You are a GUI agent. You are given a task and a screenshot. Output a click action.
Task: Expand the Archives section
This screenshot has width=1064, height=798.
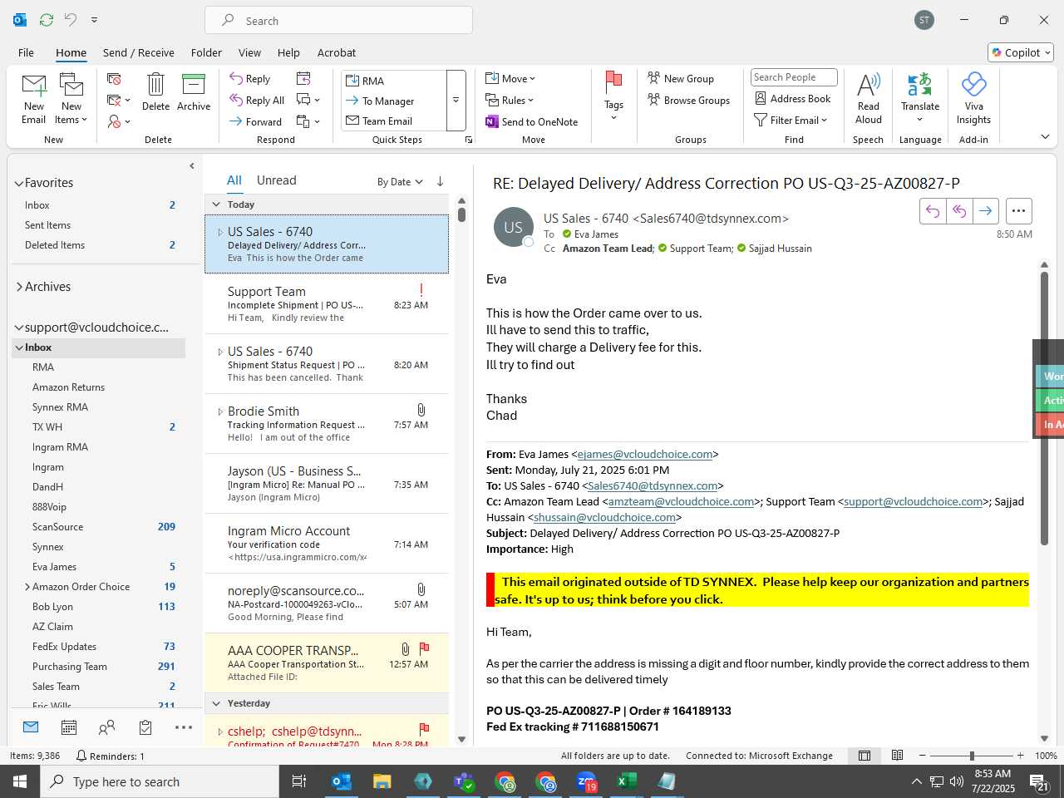(19, 287)
